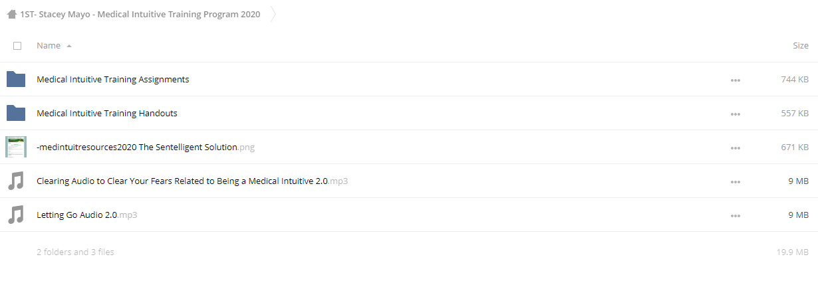818x285 pixels.
Task: Open more options for Clearing Audio mp3
Action: coord(735,182)
